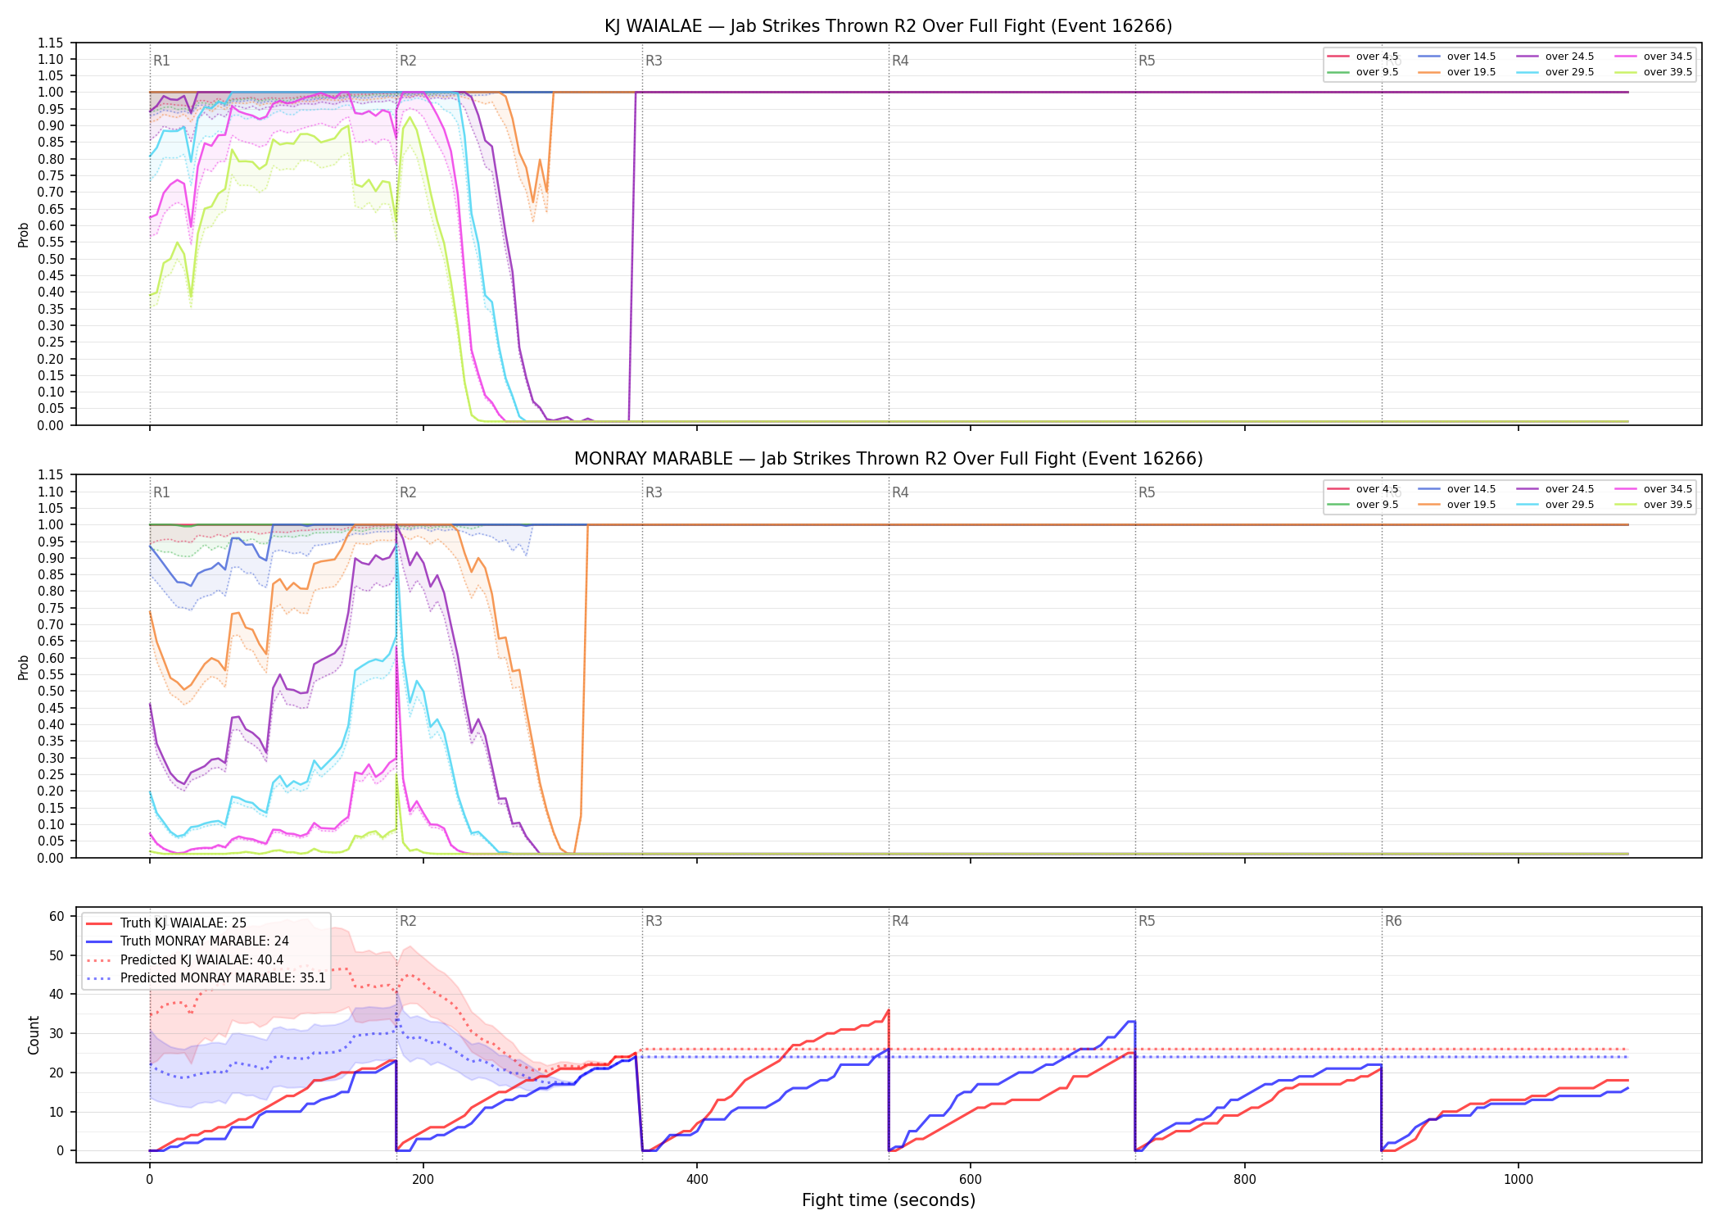Select 'Predicted KJ WAIALAE: 40.4' legend entry
Viewport: 1720px width, 1229px height.
[185, 959]
